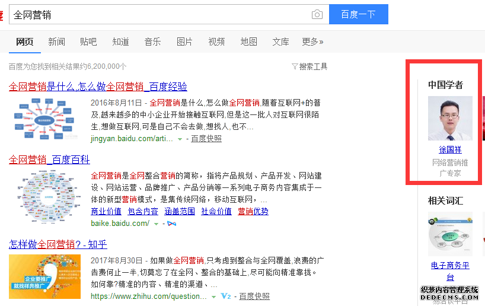Open result 全网营销是什么,怎么做全网营销_百度经验
Screen dimensions: 485x306
pos(98,87)
